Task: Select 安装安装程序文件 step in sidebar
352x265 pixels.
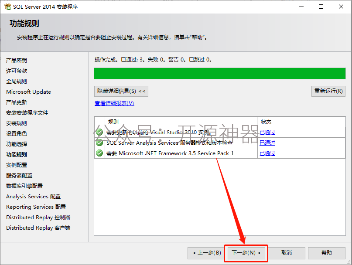Action: click(27, 112)
